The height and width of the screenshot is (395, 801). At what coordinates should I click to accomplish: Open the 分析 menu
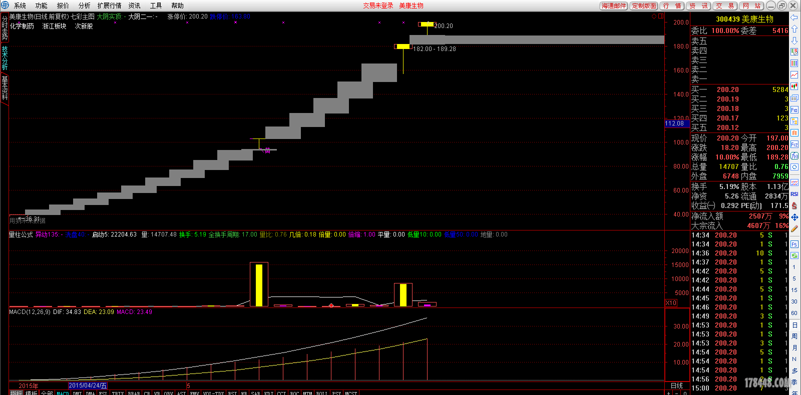coord(85,5)
